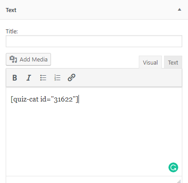This screenshot has height=183, width=188.
Task: Collapse the Text widget with the arrow
Action: [x=180, y=10]
